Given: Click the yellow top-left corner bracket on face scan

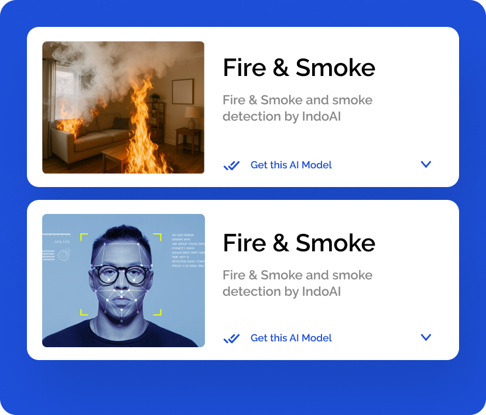Looking at the screenshot, I should pyautogui.click(x=84, y=237).
